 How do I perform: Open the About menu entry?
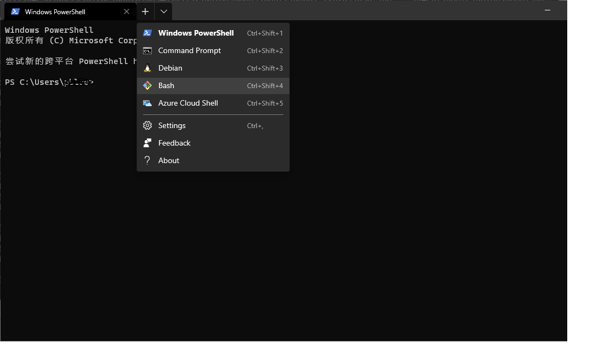pos(213,160)
